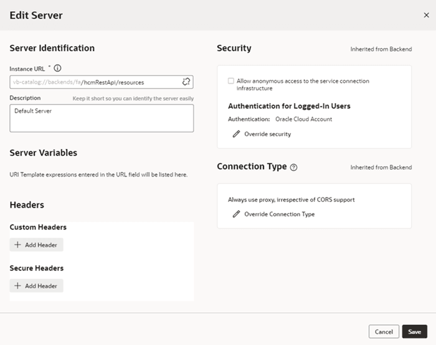
Task: Click the Oracle Cloud Account authentication value
Action: (303, 119)
